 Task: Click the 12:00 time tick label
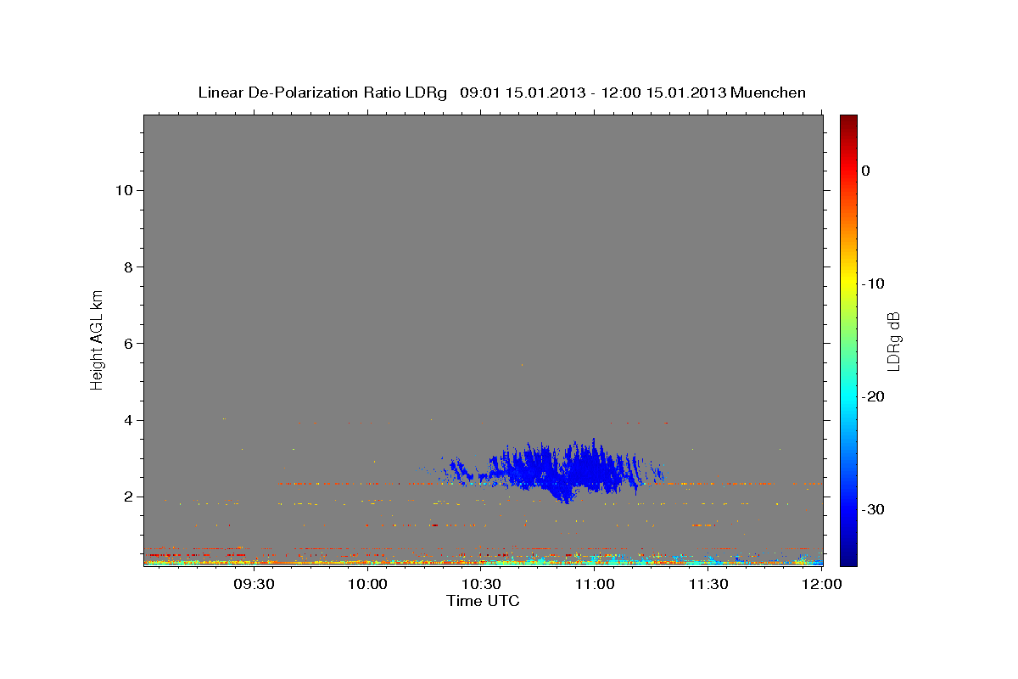[x=821, y=585]
